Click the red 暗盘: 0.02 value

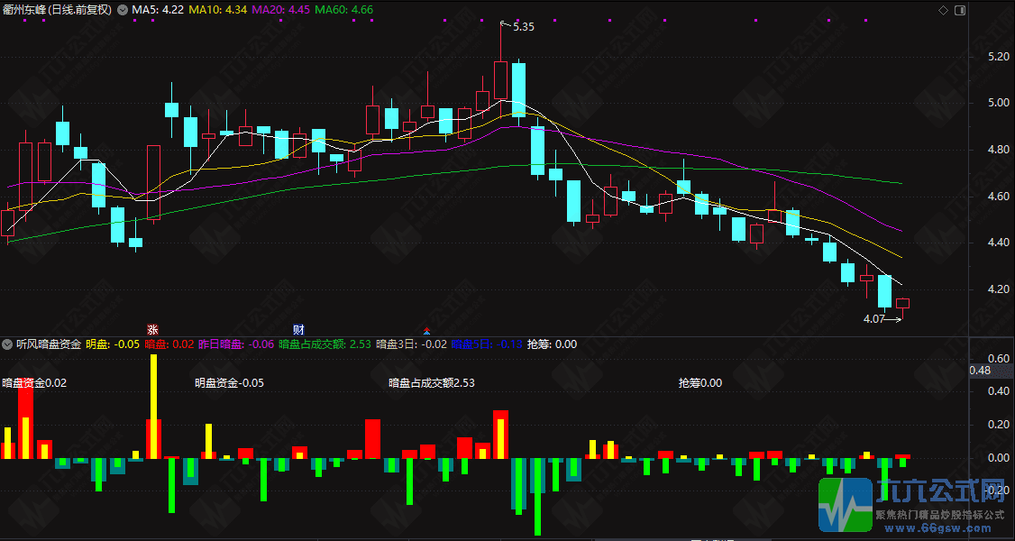click(x=169, y=344)
